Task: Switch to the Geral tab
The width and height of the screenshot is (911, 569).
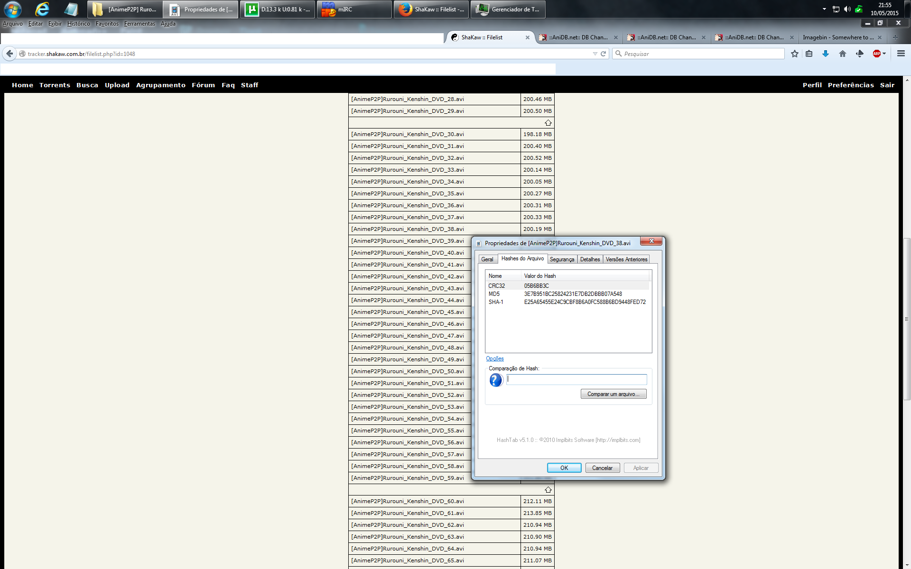Action: pyautogui.click(x=487, y=259)
